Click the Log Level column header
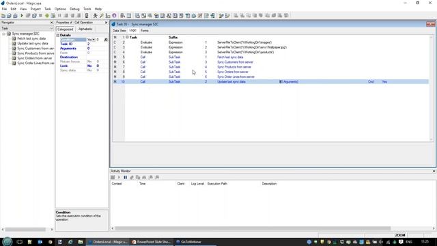The width and height of the screenshot is (437, 246). coord(197,184)
